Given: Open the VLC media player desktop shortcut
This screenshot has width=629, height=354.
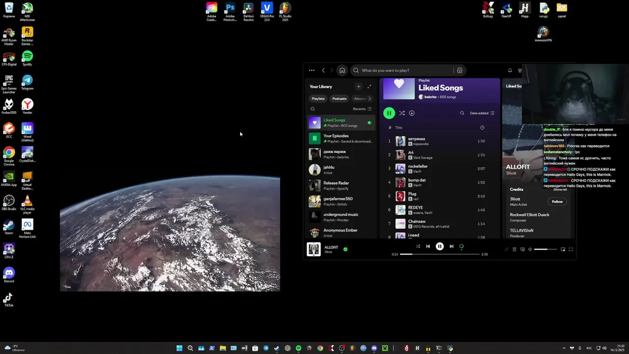Looking at the screenshot, I should 28,204.
